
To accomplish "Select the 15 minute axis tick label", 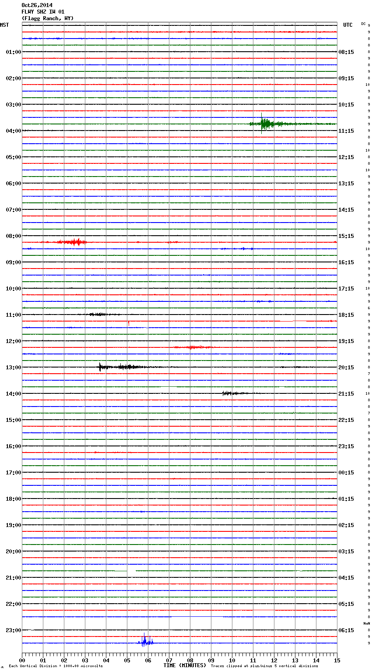I will [x=337, y=661].
